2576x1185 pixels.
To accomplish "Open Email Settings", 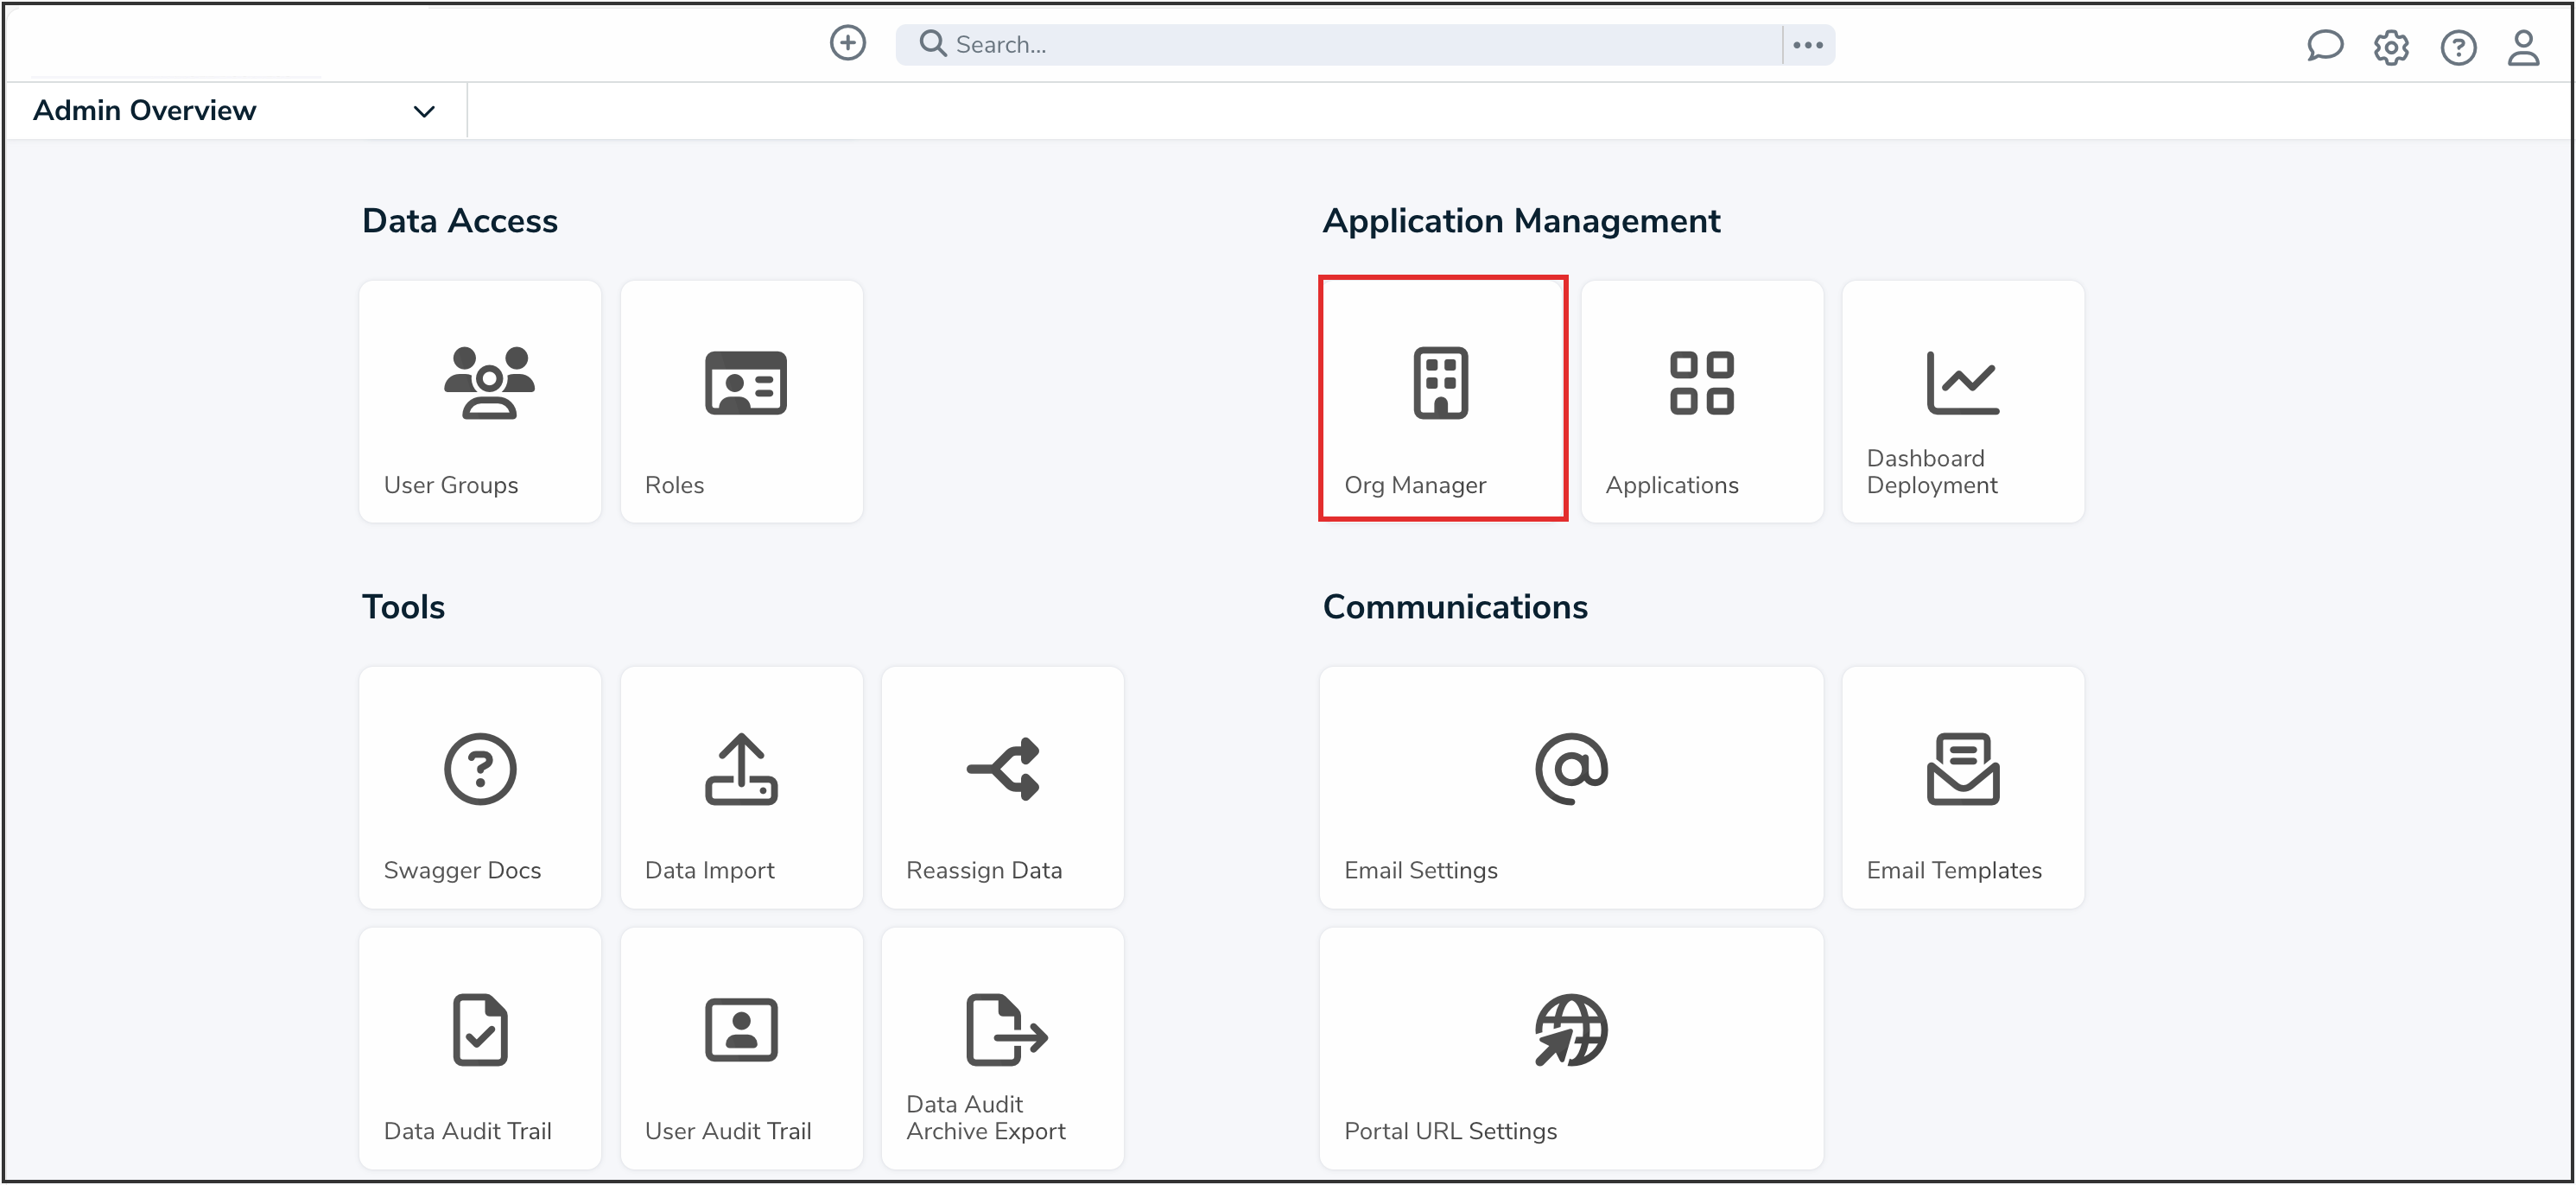I will pos(1570,787).
